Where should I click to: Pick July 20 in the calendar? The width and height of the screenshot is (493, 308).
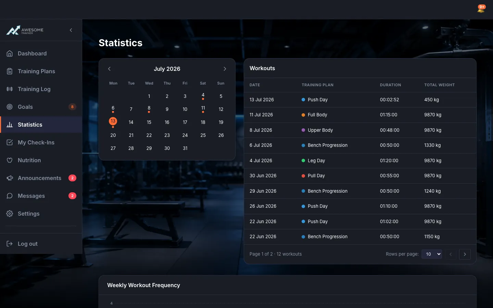coord(113,135)
